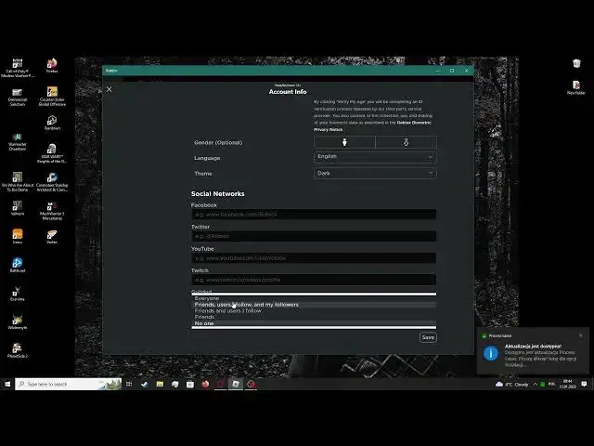Viewport: 594px width, 446px height.
Task: Open the Wildermyth desktop shortcut
Action: (18, 322)
